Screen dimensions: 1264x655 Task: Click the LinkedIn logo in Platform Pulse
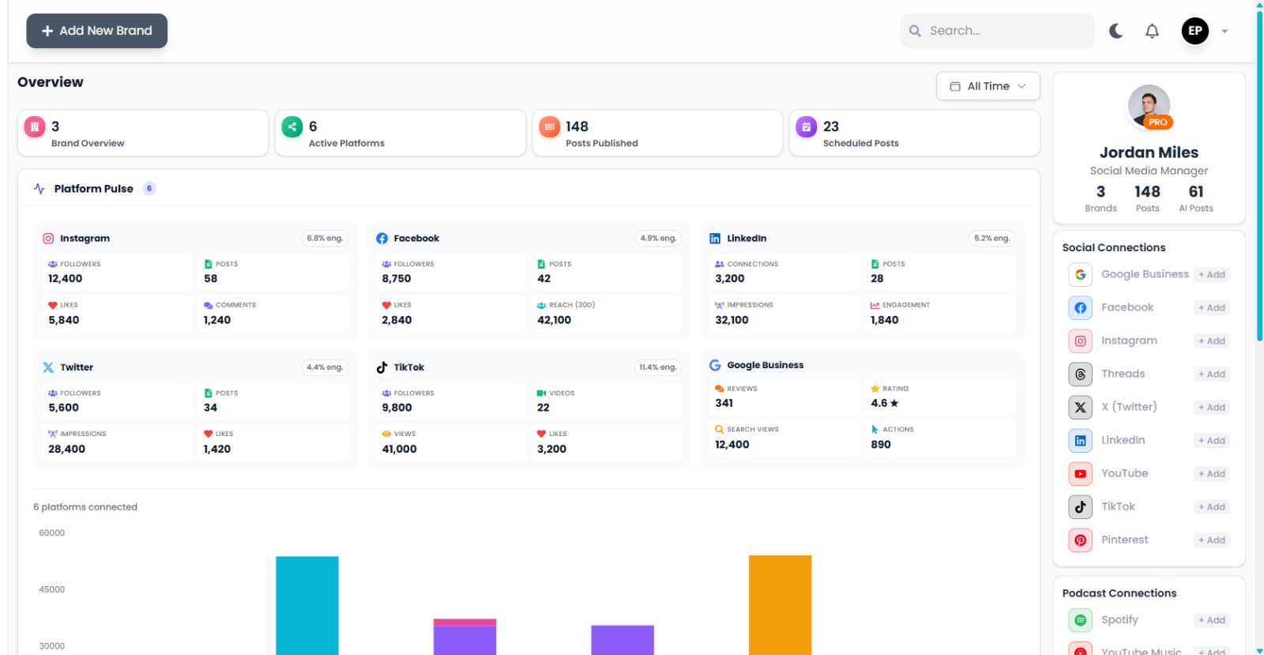tap(715, 239)
